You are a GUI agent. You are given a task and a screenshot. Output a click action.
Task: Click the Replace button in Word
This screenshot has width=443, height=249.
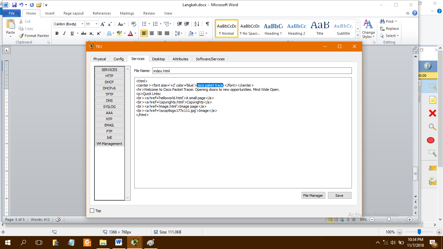(x=389, y=29)
